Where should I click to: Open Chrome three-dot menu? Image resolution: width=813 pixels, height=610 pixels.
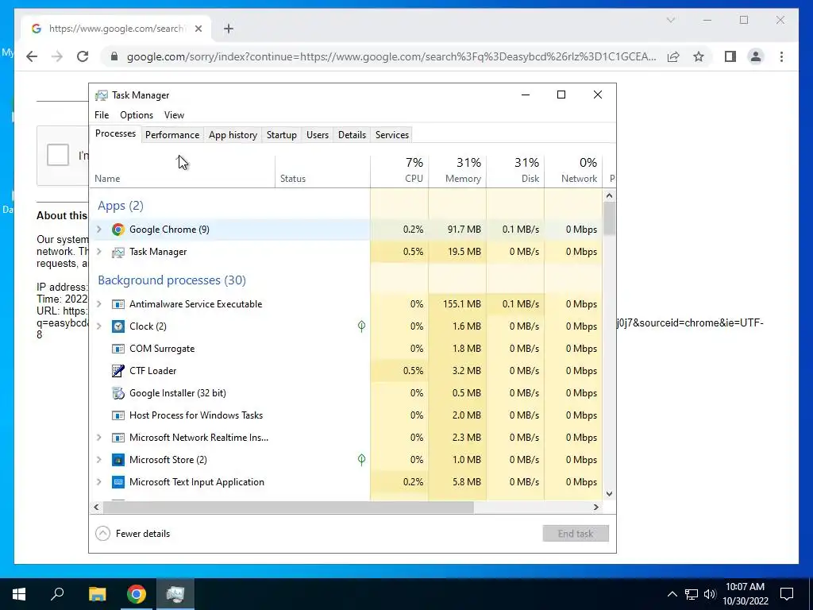click(781, 56)
